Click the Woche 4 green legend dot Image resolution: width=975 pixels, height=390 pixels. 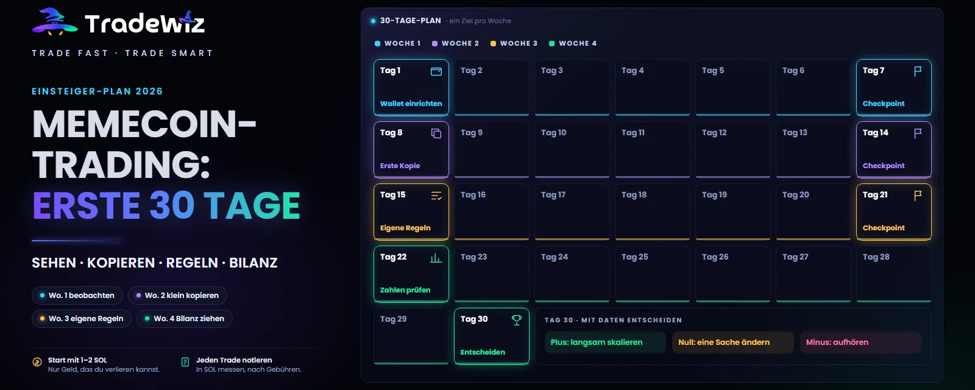coord(551,43)
